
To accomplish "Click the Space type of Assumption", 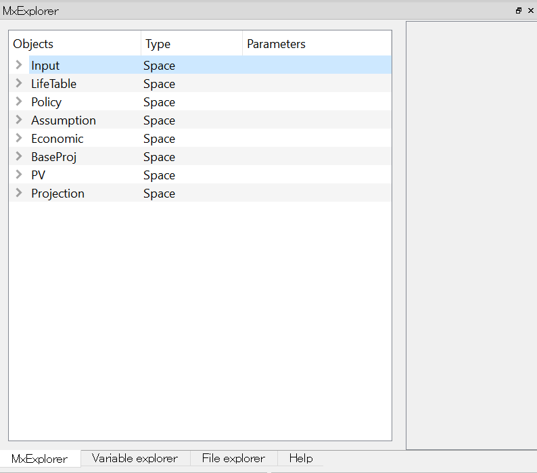I will (x=159, y=120).
